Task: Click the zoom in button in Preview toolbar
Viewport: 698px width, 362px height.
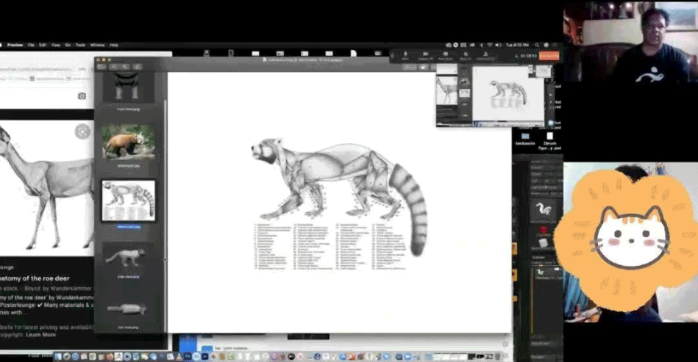Action: (124, 67)
